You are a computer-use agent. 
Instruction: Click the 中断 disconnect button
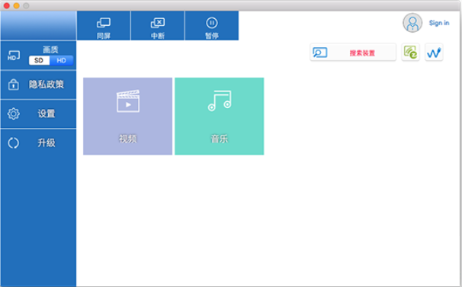click(158, 26)
